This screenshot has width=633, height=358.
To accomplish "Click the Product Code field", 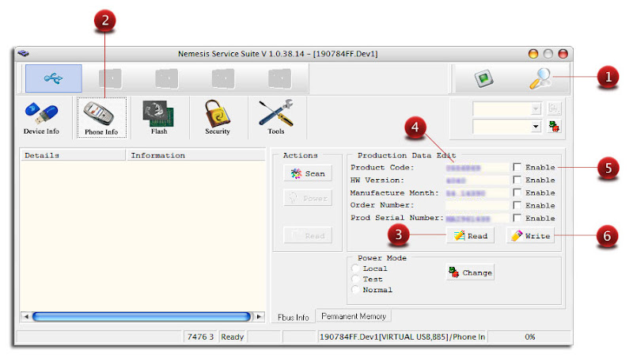I will (477, 168).
